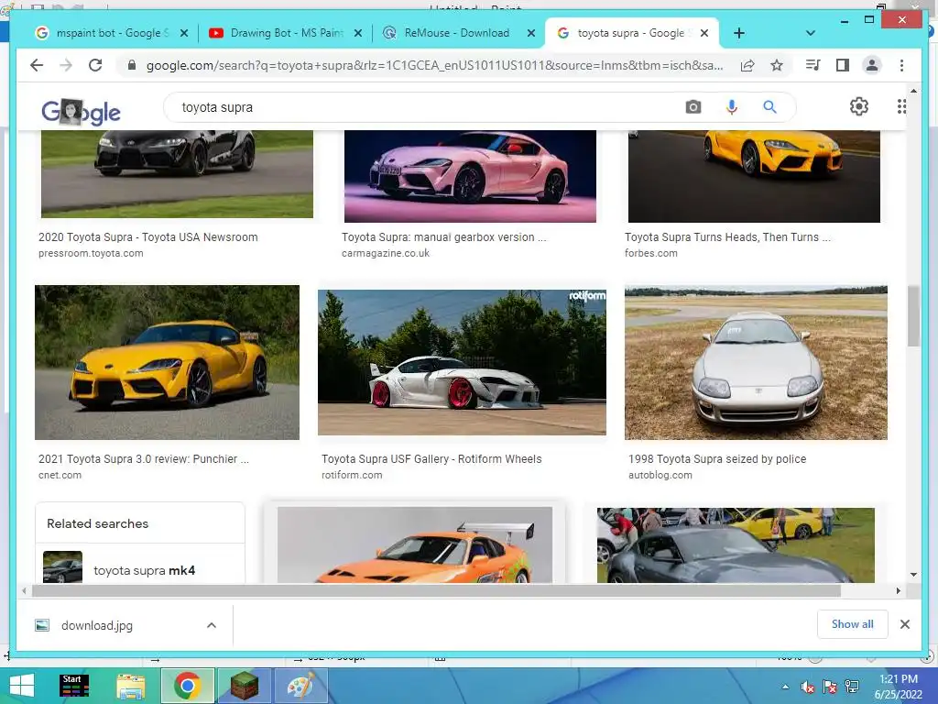Share this page icon in address bar
Image resolution: width=938 pixels, height=704 pixels.
coord(747,65)
